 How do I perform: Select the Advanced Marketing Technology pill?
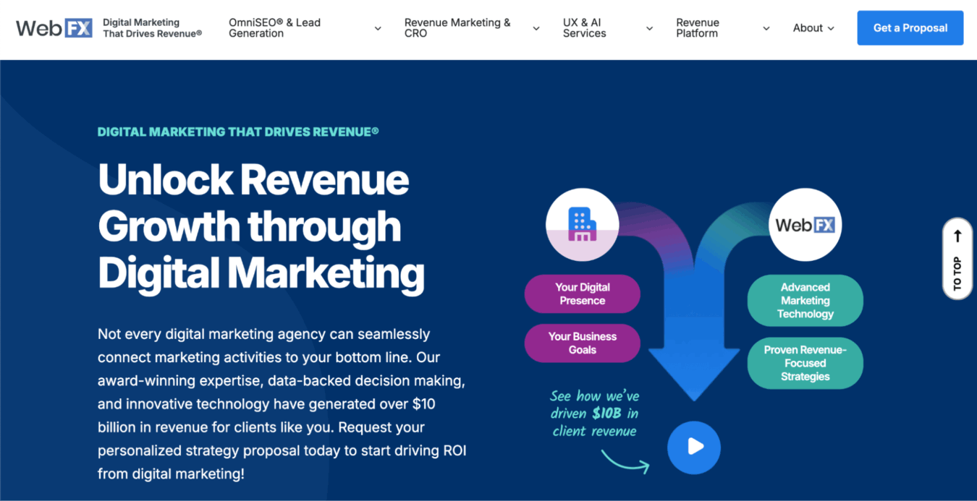[x=805, y=301]
